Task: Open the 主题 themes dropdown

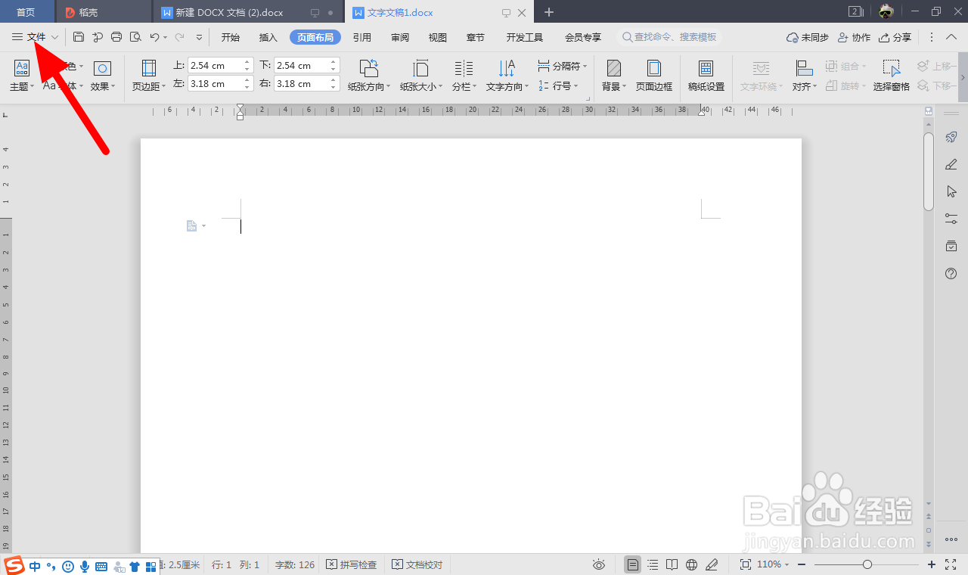Action: click(x=22, y=76)
